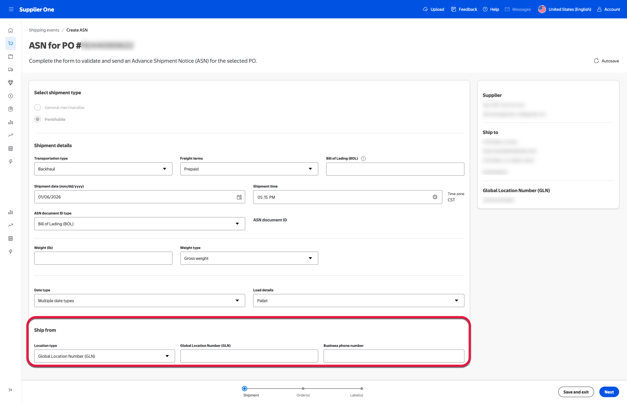Click the home icon in the sidebar
The height and width of the screenshot is (405, 627).
[11, 30]
